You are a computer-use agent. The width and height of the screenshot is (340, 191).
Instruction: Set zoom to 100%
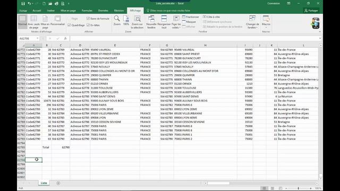pyautogui.click(x=126, y=21)
